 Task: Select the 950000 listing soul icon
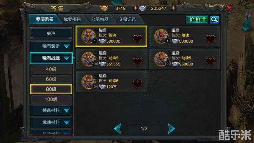click(161, 59)
